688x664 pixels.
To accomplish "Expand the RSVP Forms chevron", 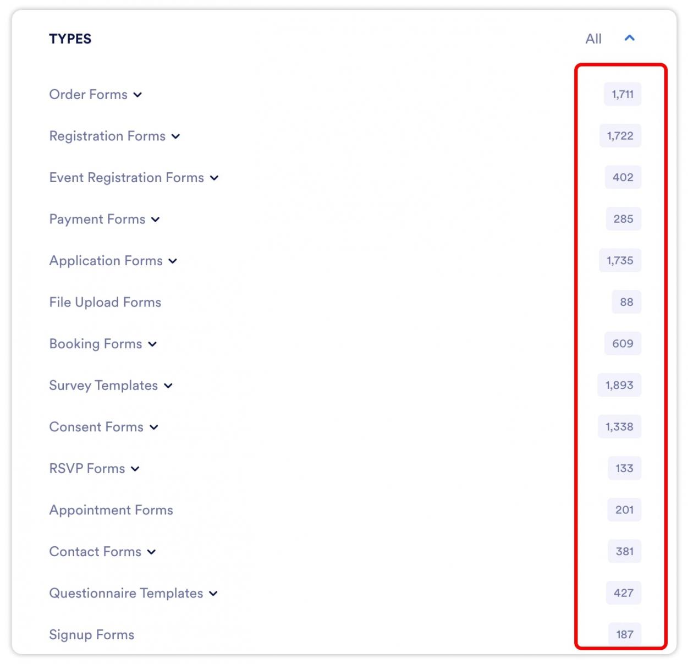I will point(135,469).
